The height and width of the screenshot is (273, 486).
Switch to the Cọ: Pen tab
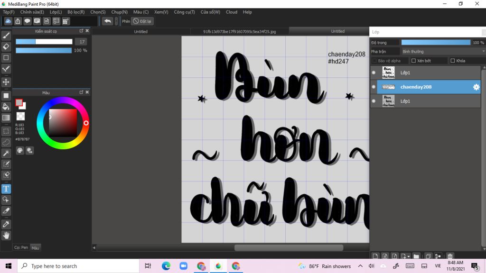point(21,247)
